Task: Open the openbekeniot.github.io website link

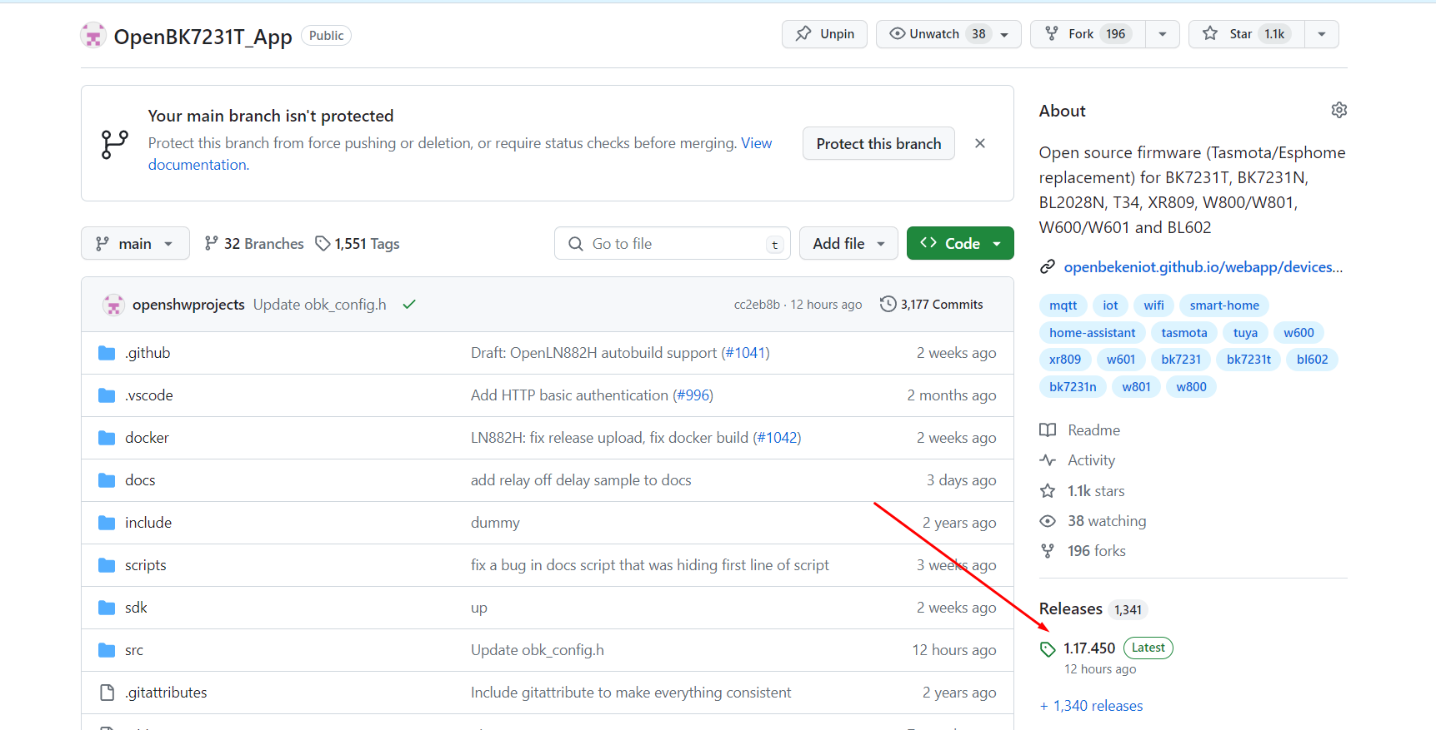Action: pos(1203,267)
